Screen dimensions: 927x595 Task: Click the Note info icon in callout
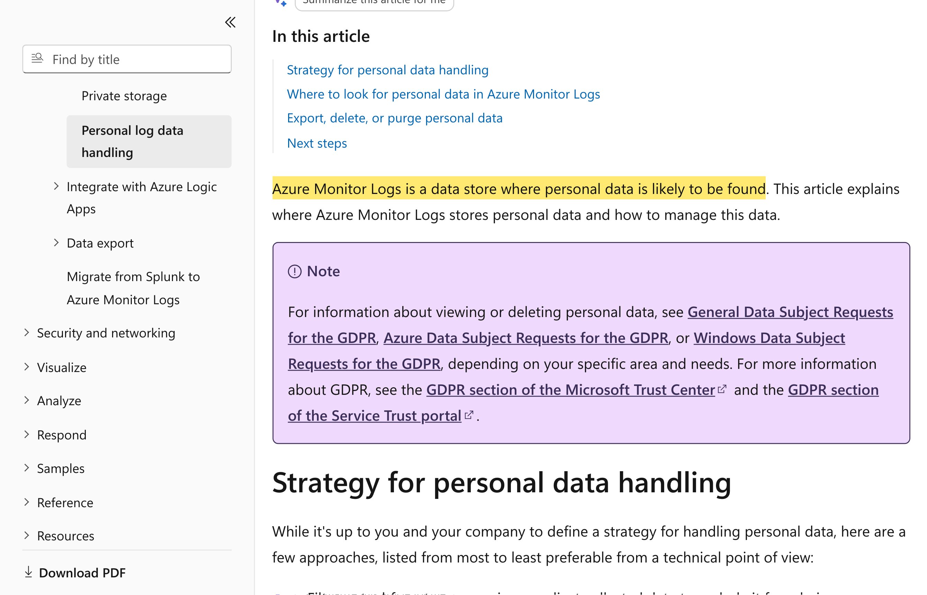coord(295,271)
